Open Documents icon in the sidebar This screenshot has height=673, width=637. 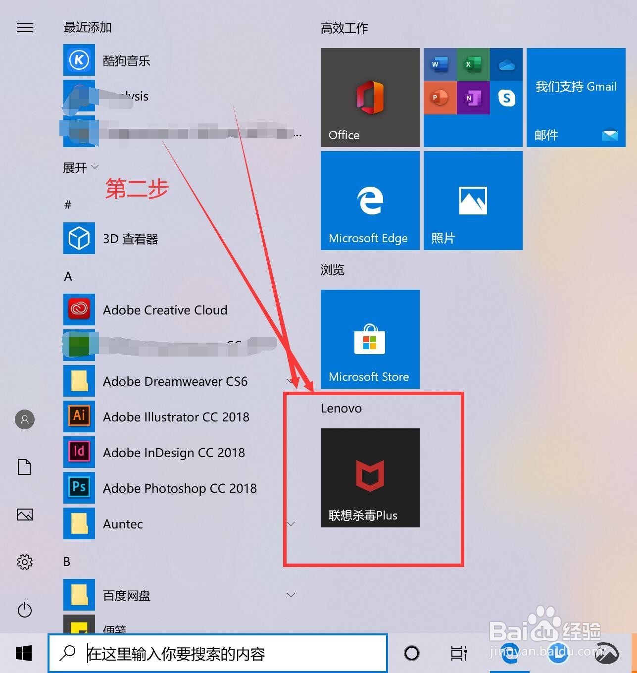point(25,466)
